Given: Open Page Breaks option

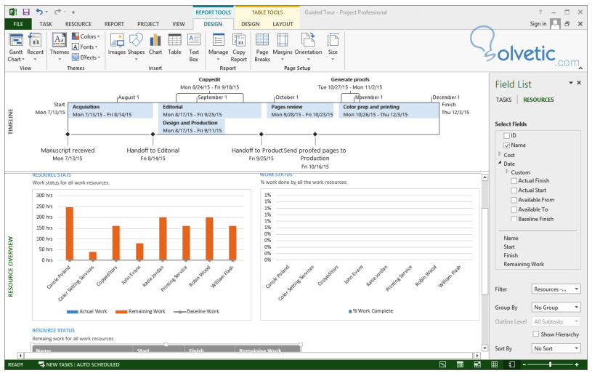Looking at the screenshot, I should (x=262, y=46).
